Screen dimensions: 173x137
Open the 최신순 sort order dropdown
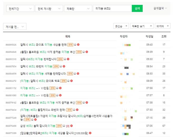click(121, 26)
